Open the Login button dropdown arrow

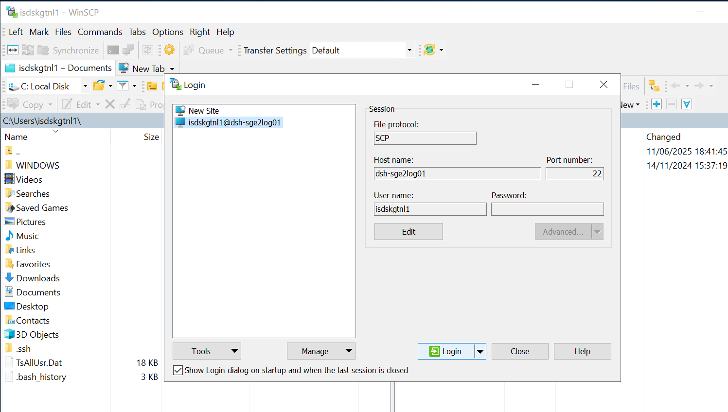point(480,351)
